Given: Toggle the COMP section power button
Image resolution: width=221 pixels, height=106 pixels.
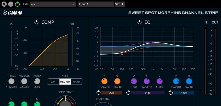Looking at the screenshot, I should tap(36, 22).
